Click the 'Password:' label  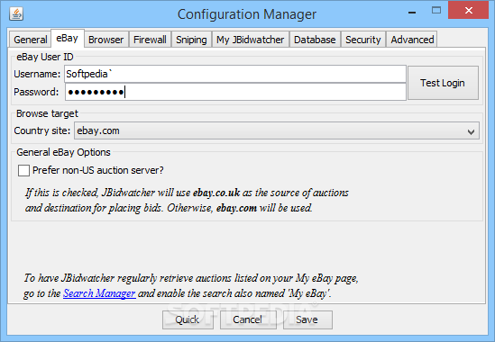coord(36,92)
